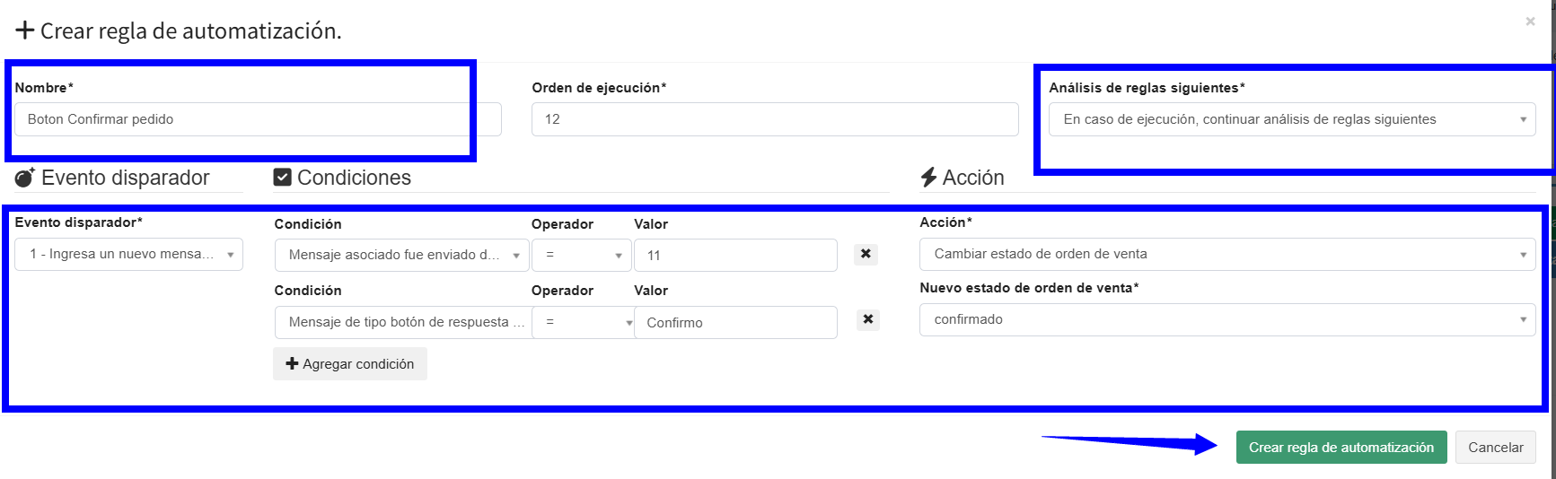Open Análisis de reglas siguientes dropdown
1556x479 pixels.
pos(1291,119)
